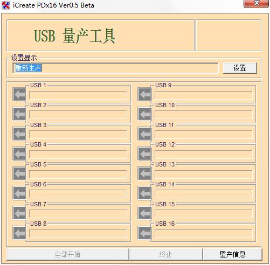Viewport: 270px width, 265px height.
Task: Click the arrow icon for USB 2
Action: [x=19, y=114]
